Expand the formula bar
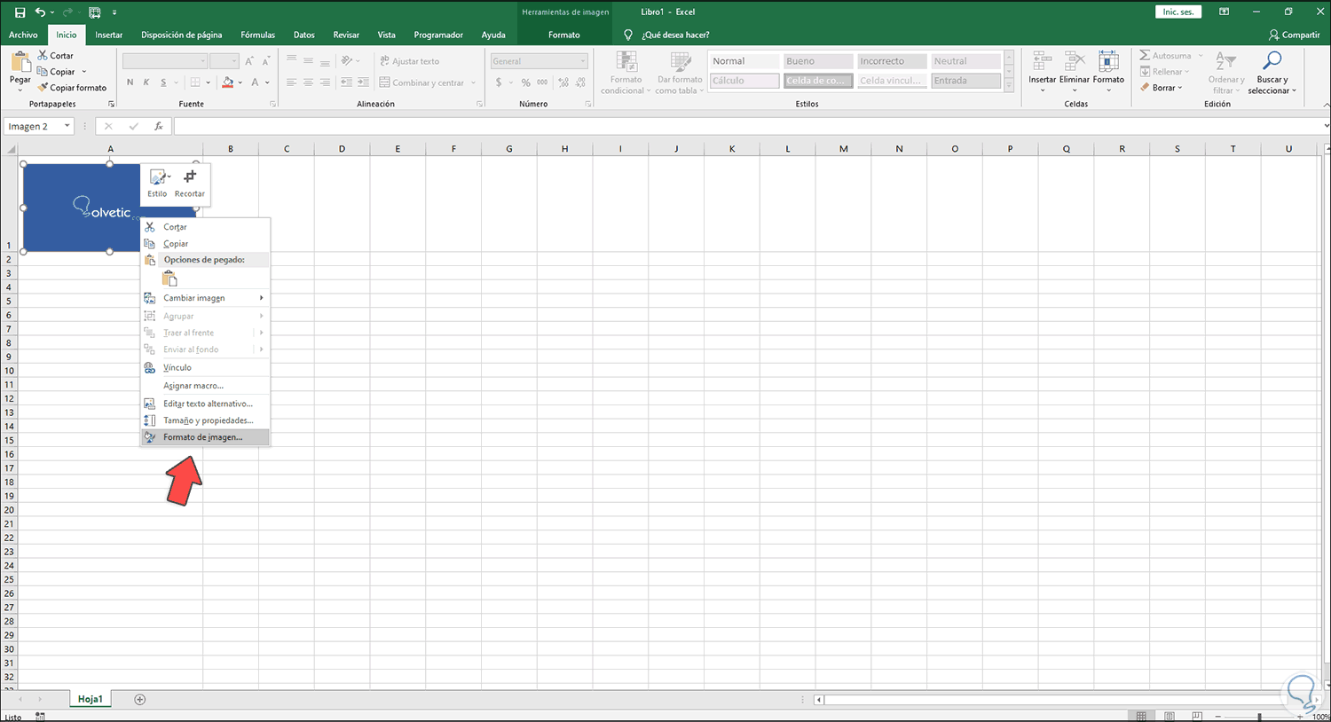Screen dimensions: 1331x722 pos(1326,126)
